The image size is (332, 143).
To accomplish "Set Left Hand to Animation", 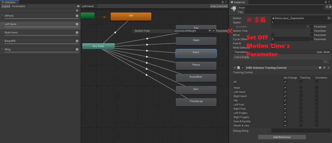I will [316, 92].
